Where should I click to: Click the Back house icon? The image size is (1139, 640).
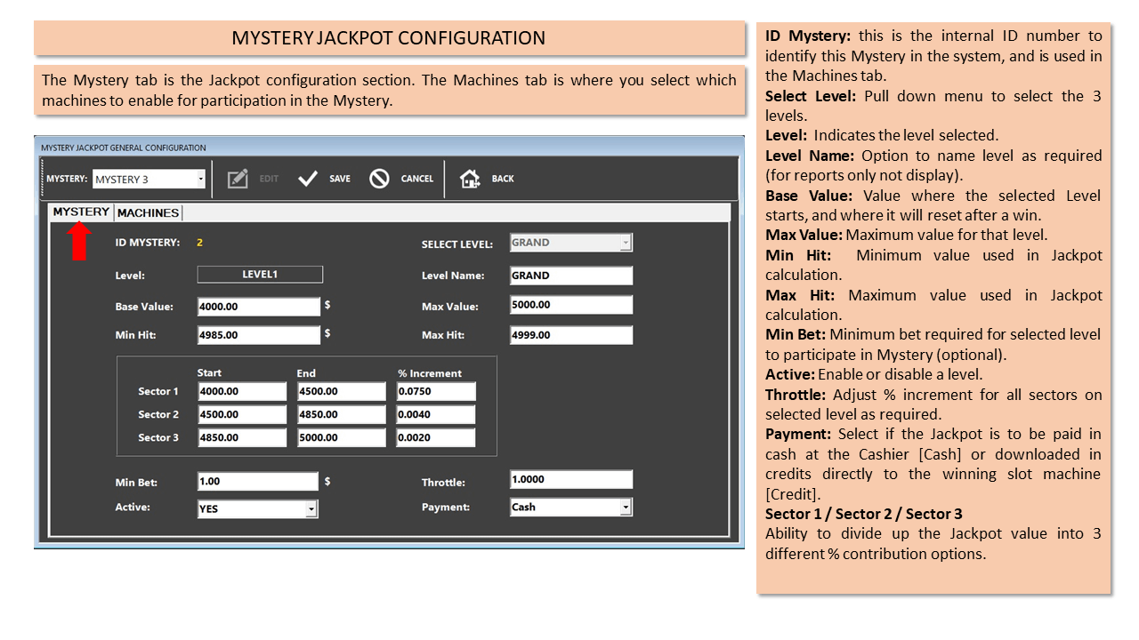coord(469,179)
